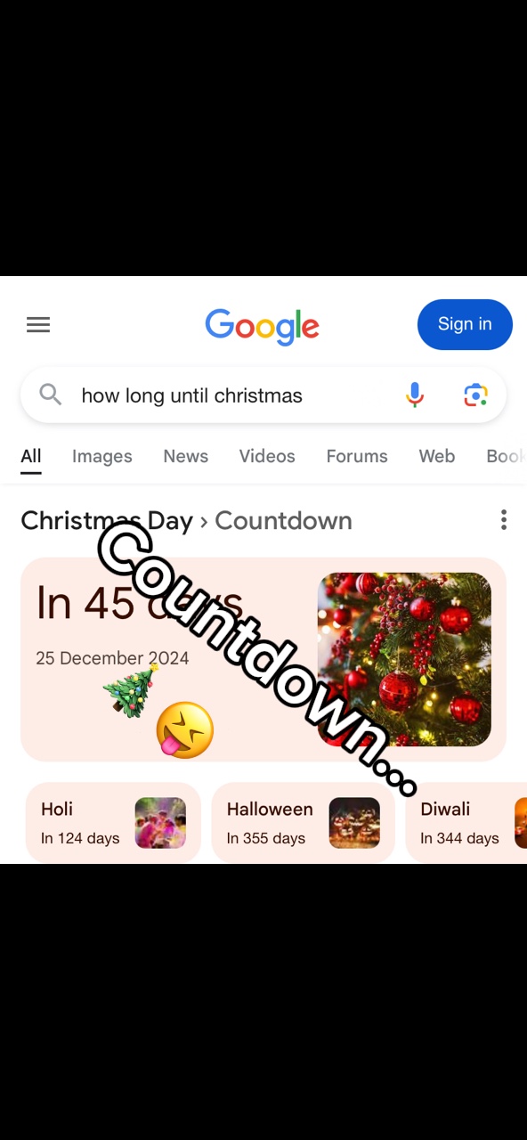Tap the Christmas tree emoji sticker
The image size is (527, 1140).
point(131,691)
